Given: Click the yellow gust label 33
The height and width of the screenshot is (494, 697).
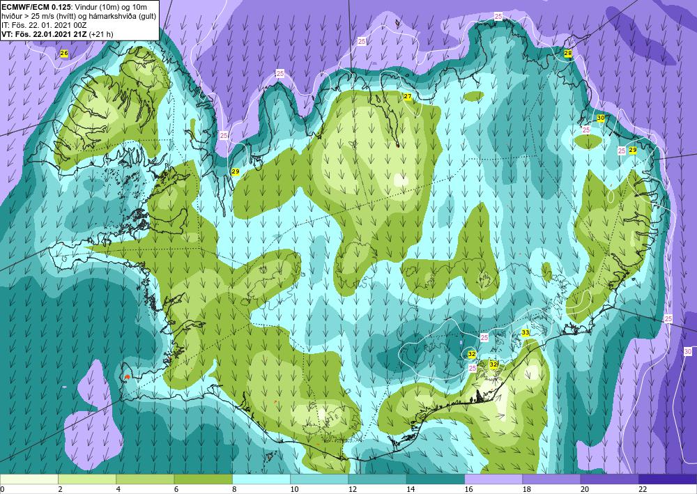Looking at the screenshot, I should [526, 332].
